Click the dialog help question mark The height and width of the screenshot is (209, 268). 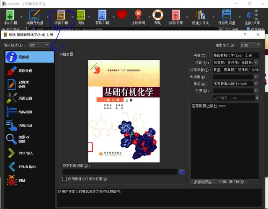click(x=245, y=35)
